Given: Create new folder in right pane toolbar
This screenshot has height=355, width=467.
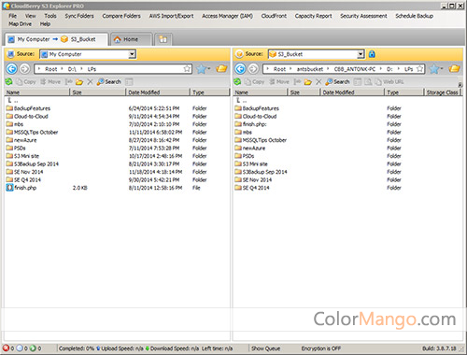Looking at the screenshot, I should [308, 82].
